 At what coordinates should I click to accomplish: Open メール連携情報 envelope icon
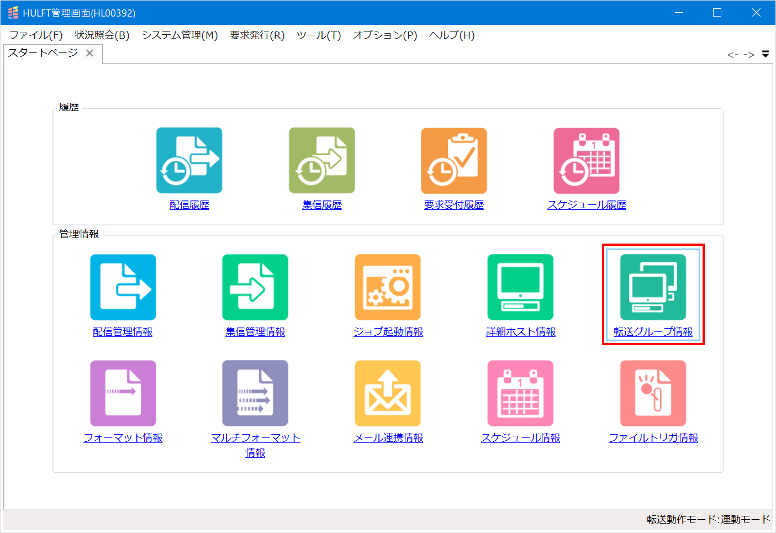pos(388,393)
